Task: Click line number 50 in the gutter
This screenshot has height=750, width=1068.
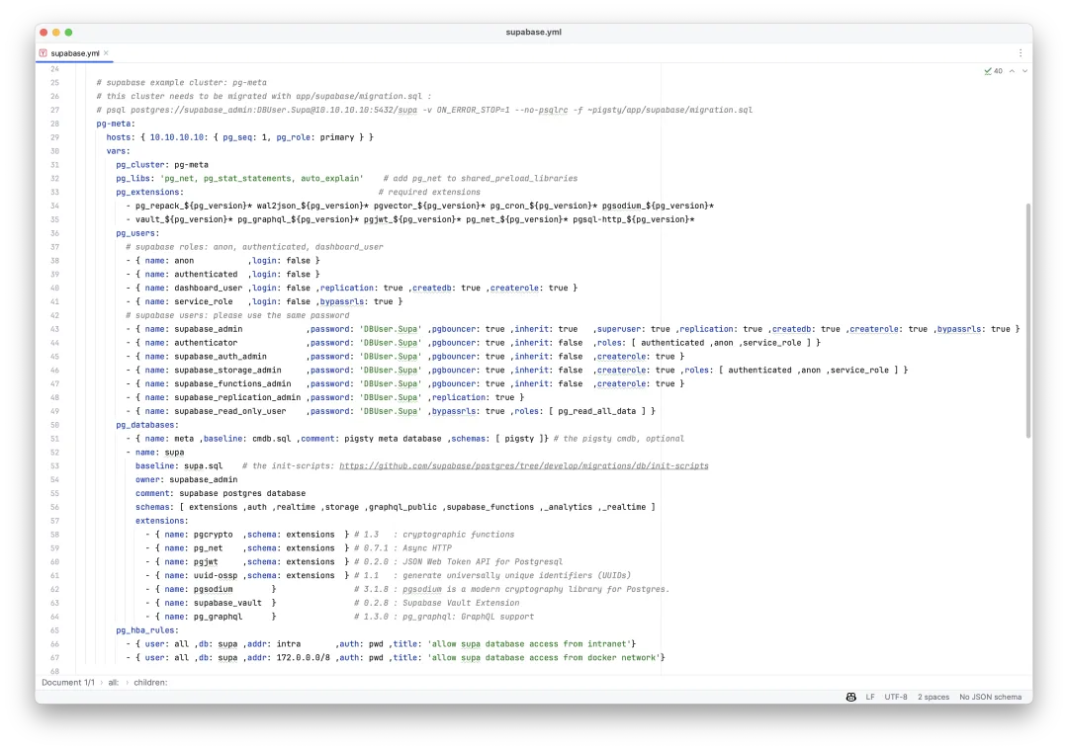Action: 54,425
